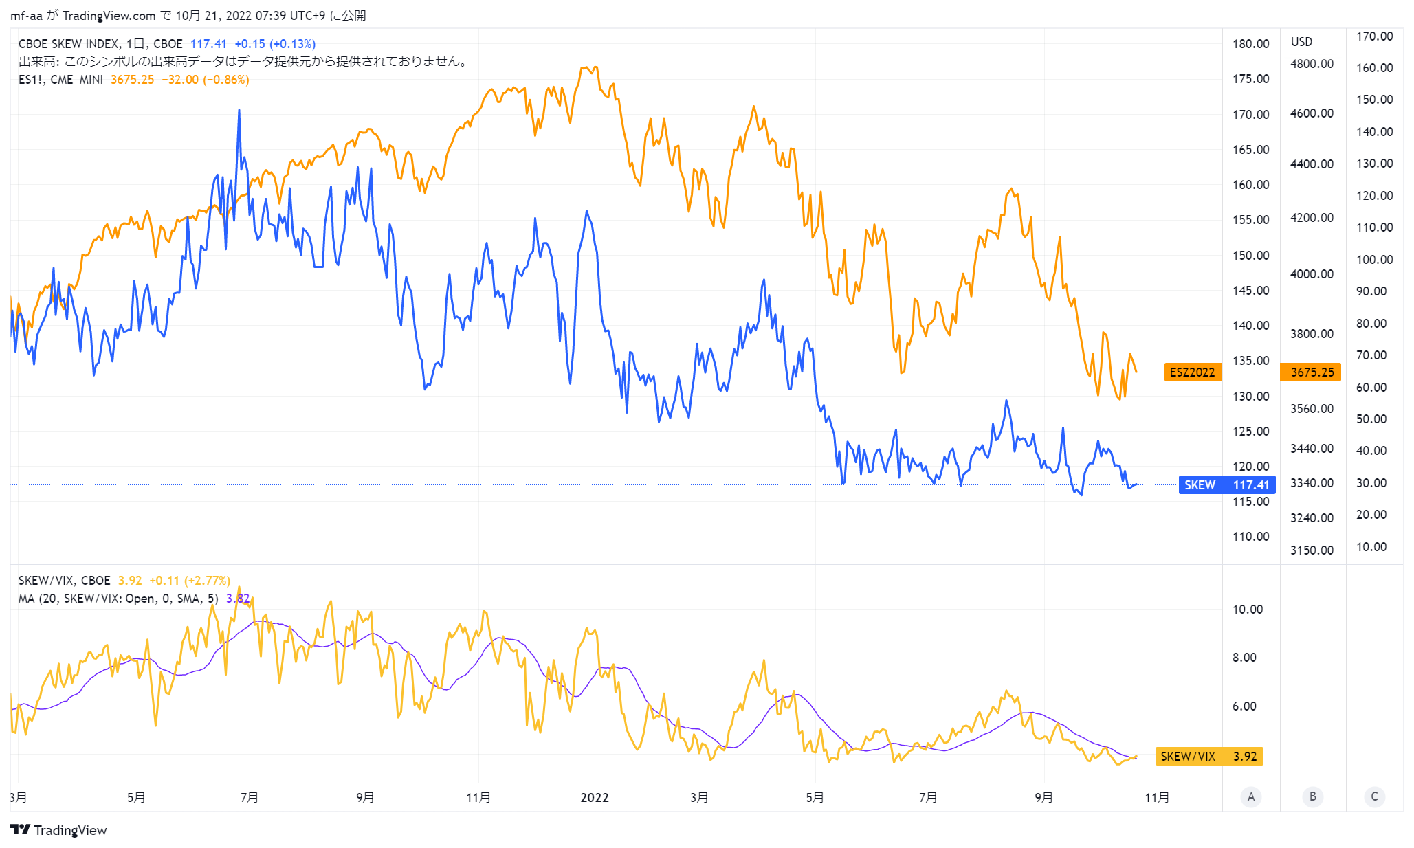Click the 2022 year marker on time axis

[x=595, y=797]
